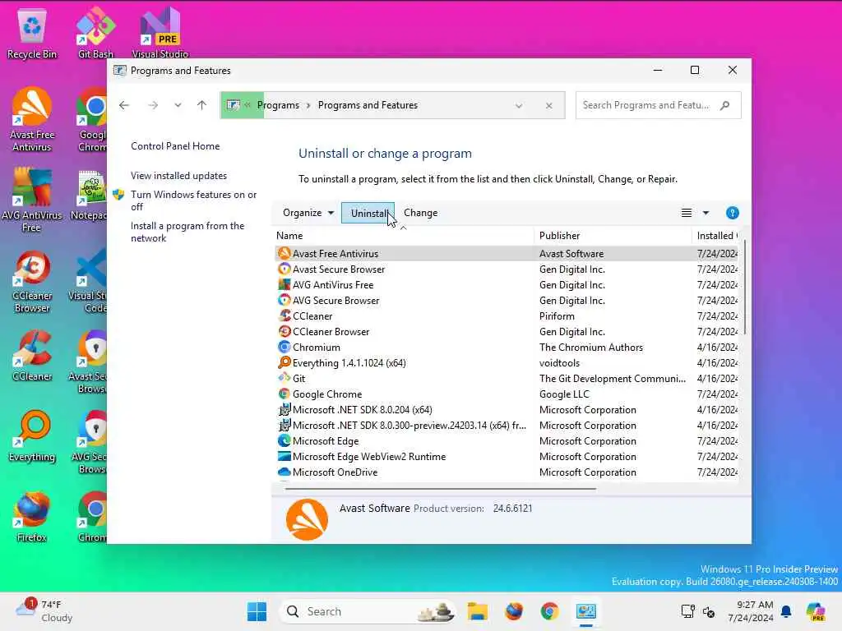
Task: Click the Google Chrome row icon
Action: pyautogui.click(x=284, y=394)
